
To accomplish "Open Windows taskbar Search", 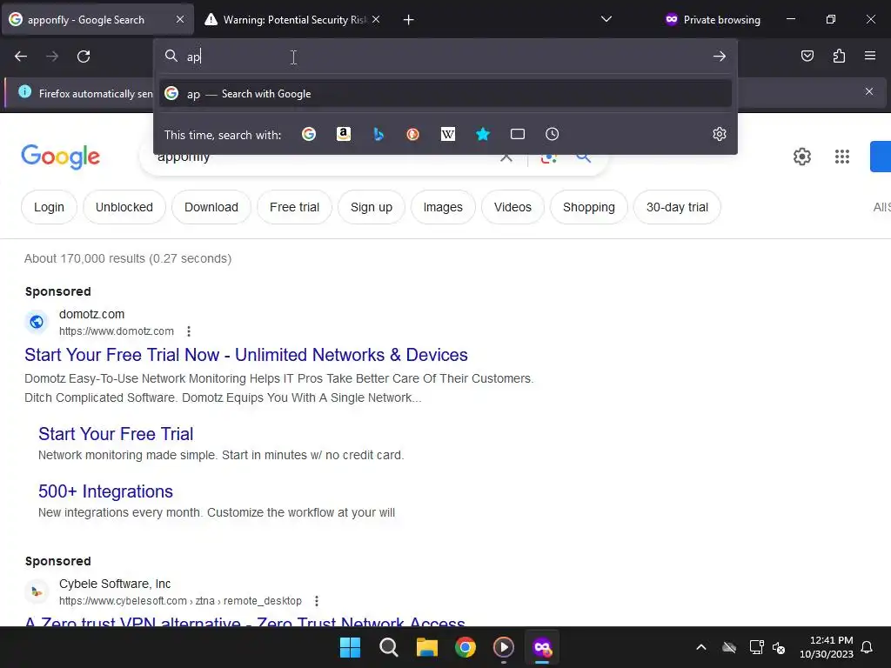I will (389, 647).
